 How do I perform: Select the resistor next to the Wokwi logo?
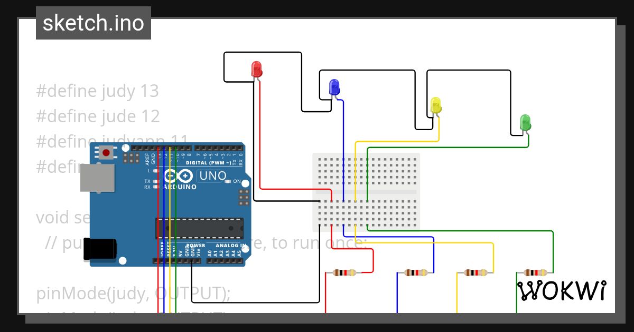(535, 274)
